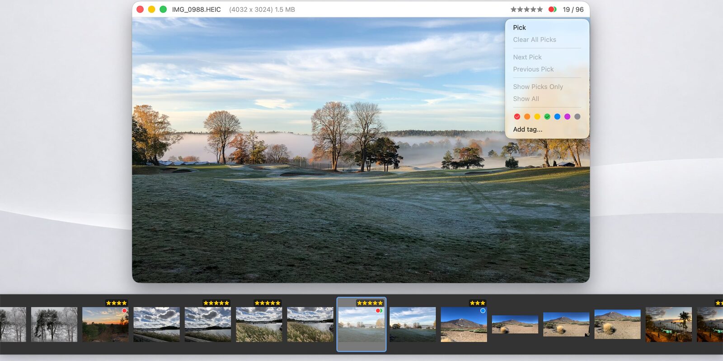Image resolution: width=723 pixels, height=361 pixels.
Task: Click the blue tag circle on volcano thumbnail
Action: coord(483,310)
